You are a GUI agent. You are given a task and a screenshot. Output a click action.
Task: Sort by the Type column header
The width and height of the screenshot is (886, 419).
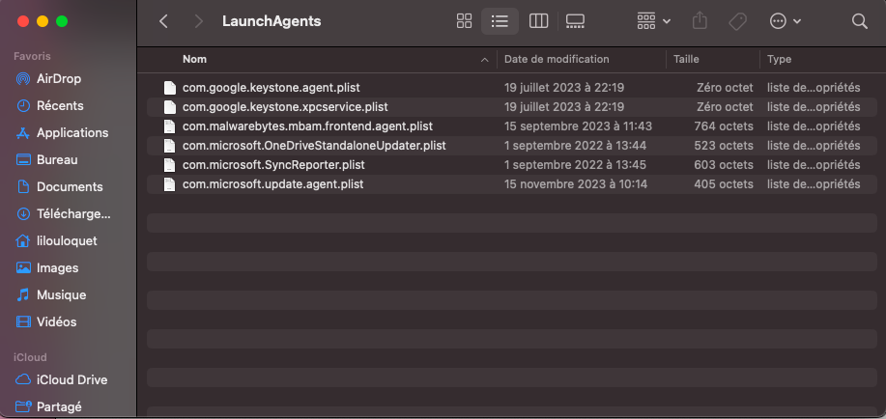click(779, 59)
